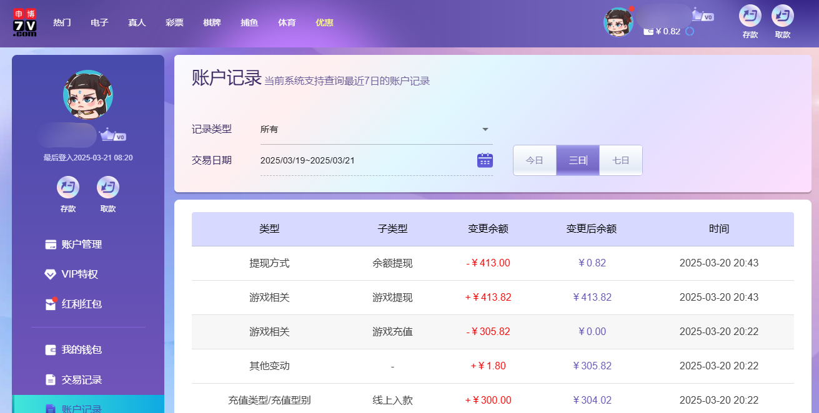Open 电子 from the top navigation

(x=99, y=22)
